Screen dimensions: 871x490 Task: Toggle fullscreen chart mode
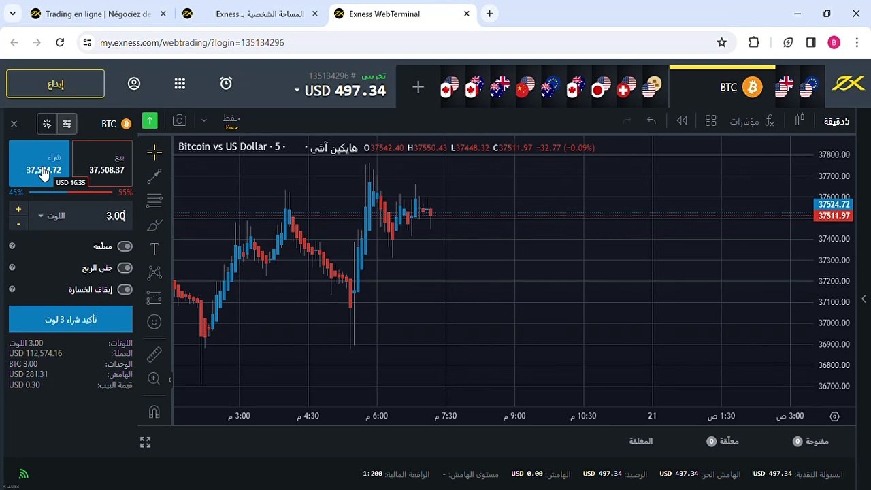click(145, 442)
